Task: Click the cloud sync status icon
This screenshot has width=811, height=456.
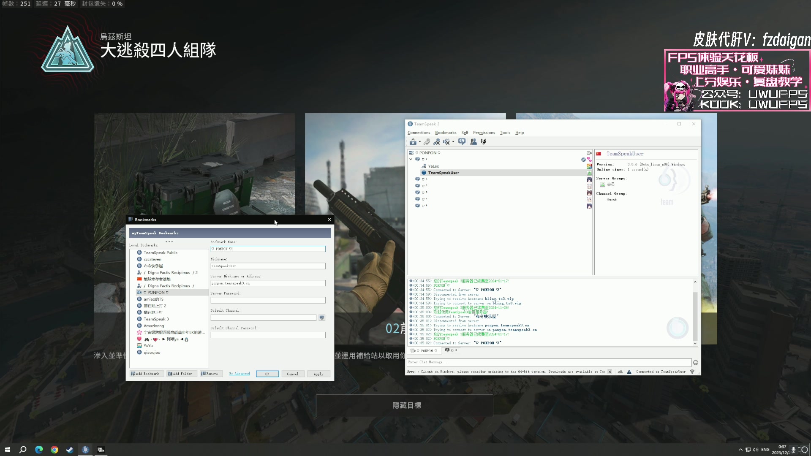Action: click(x=620, y=372)
